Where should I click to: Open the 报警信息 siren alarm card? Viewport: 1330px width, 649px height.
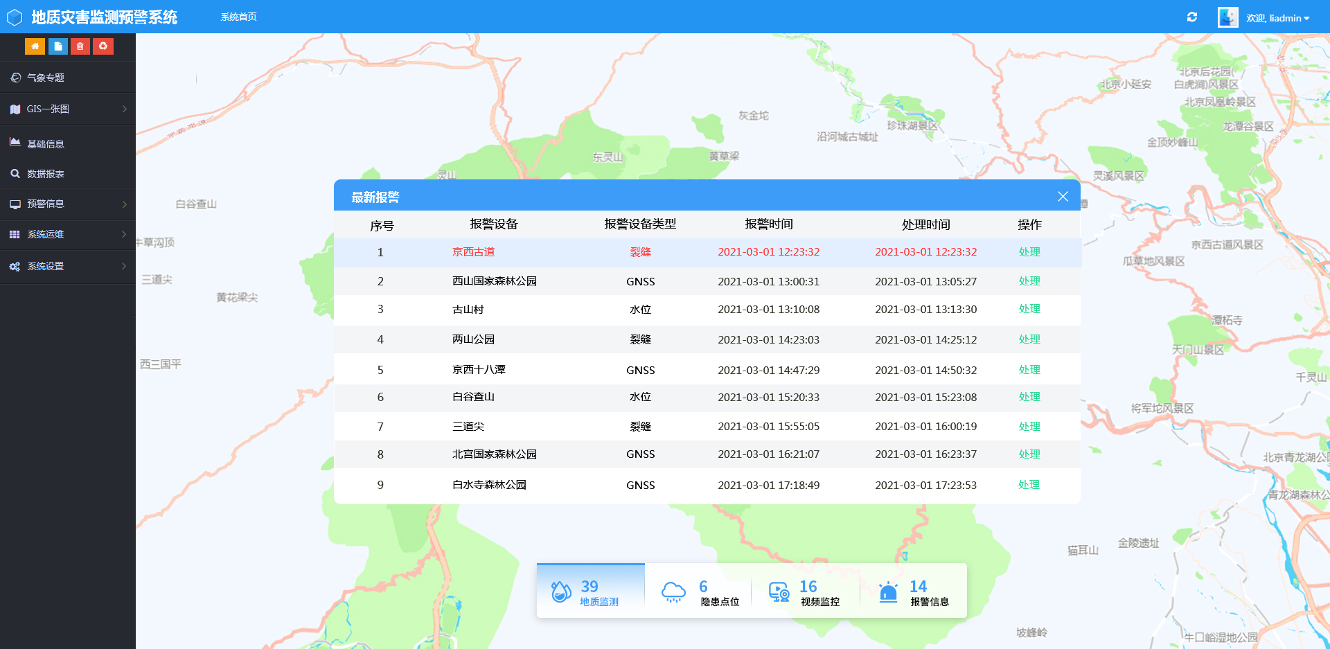pos(914,592)
